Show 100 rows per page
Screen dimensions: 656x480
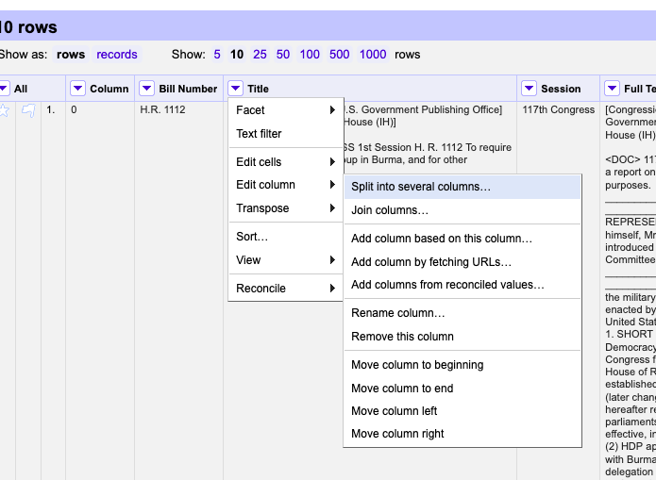[310, 55]
